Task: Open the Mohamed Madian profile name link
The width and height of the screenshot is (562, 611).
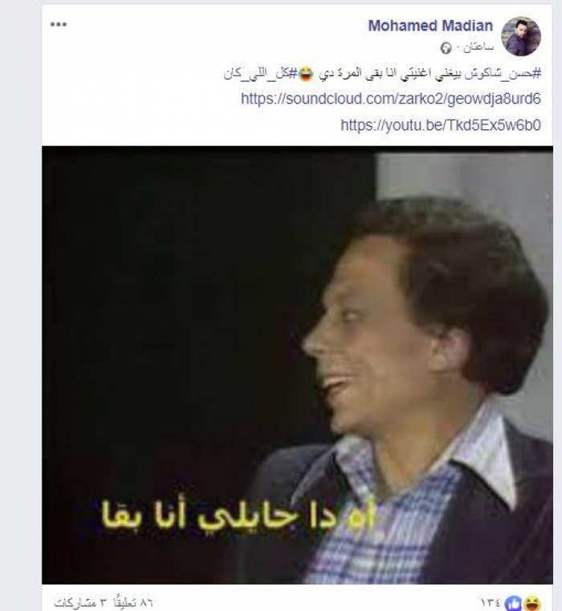Action: coord(430,26)
